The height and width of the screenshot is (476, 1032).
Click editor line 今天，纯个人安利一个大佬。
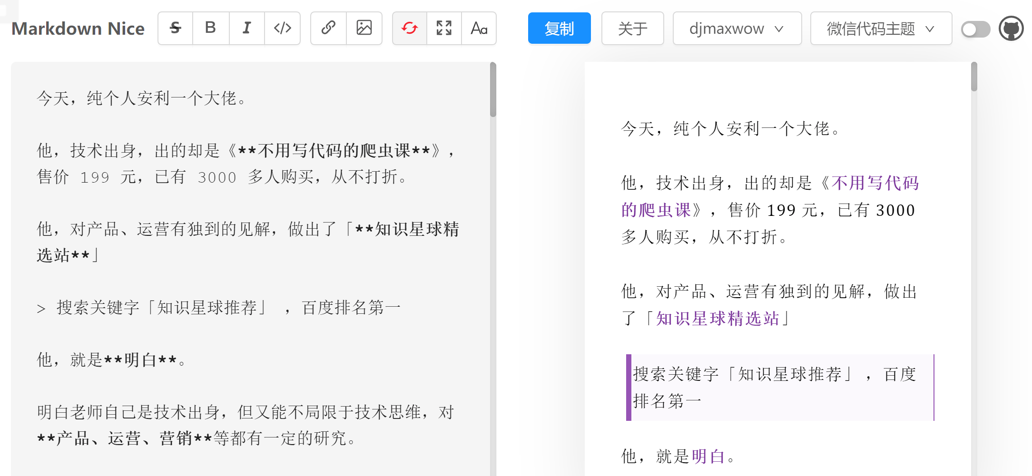coord(142,98)
